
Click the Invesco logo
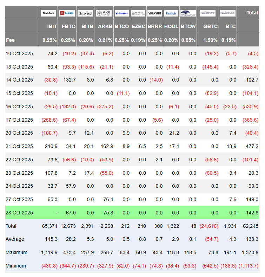[x=122, y=13]
